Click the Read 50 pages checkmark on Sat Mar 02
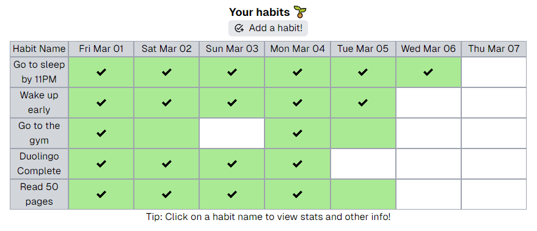This screenshot has width=537, height=231. tap(166, 194)
